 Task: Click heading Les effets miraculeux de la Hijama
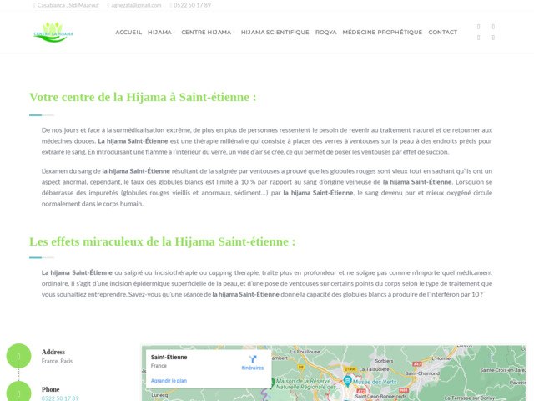(163, 241)
